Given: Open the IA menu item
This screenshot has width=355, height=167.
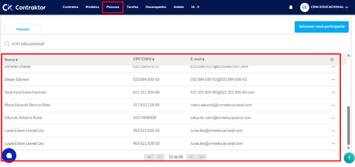Looking at the screenshot, I should point(195,7).
